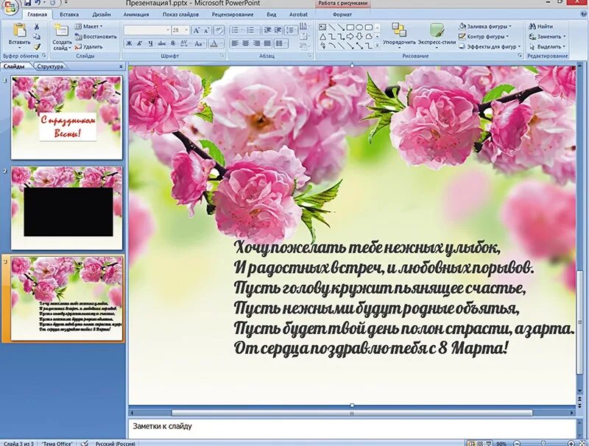Open the Формат picture tools tab
The width and height of the screenshot is (589, 446).
coord(342,14)
